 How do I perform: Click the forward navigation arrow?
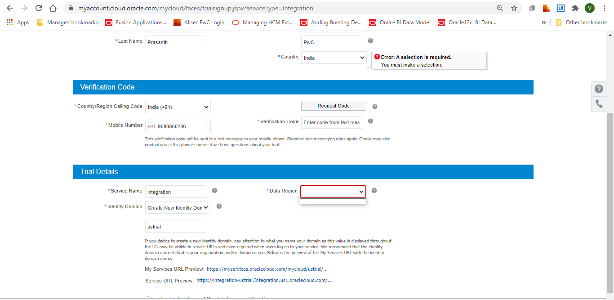[x=24, y=8]
